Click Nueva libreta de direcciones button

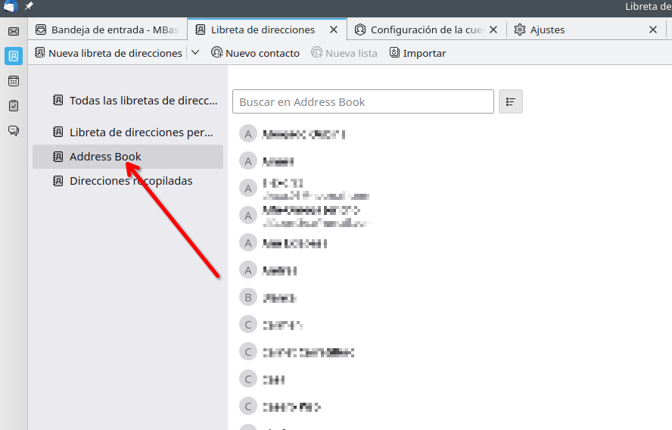click(108, 53)
